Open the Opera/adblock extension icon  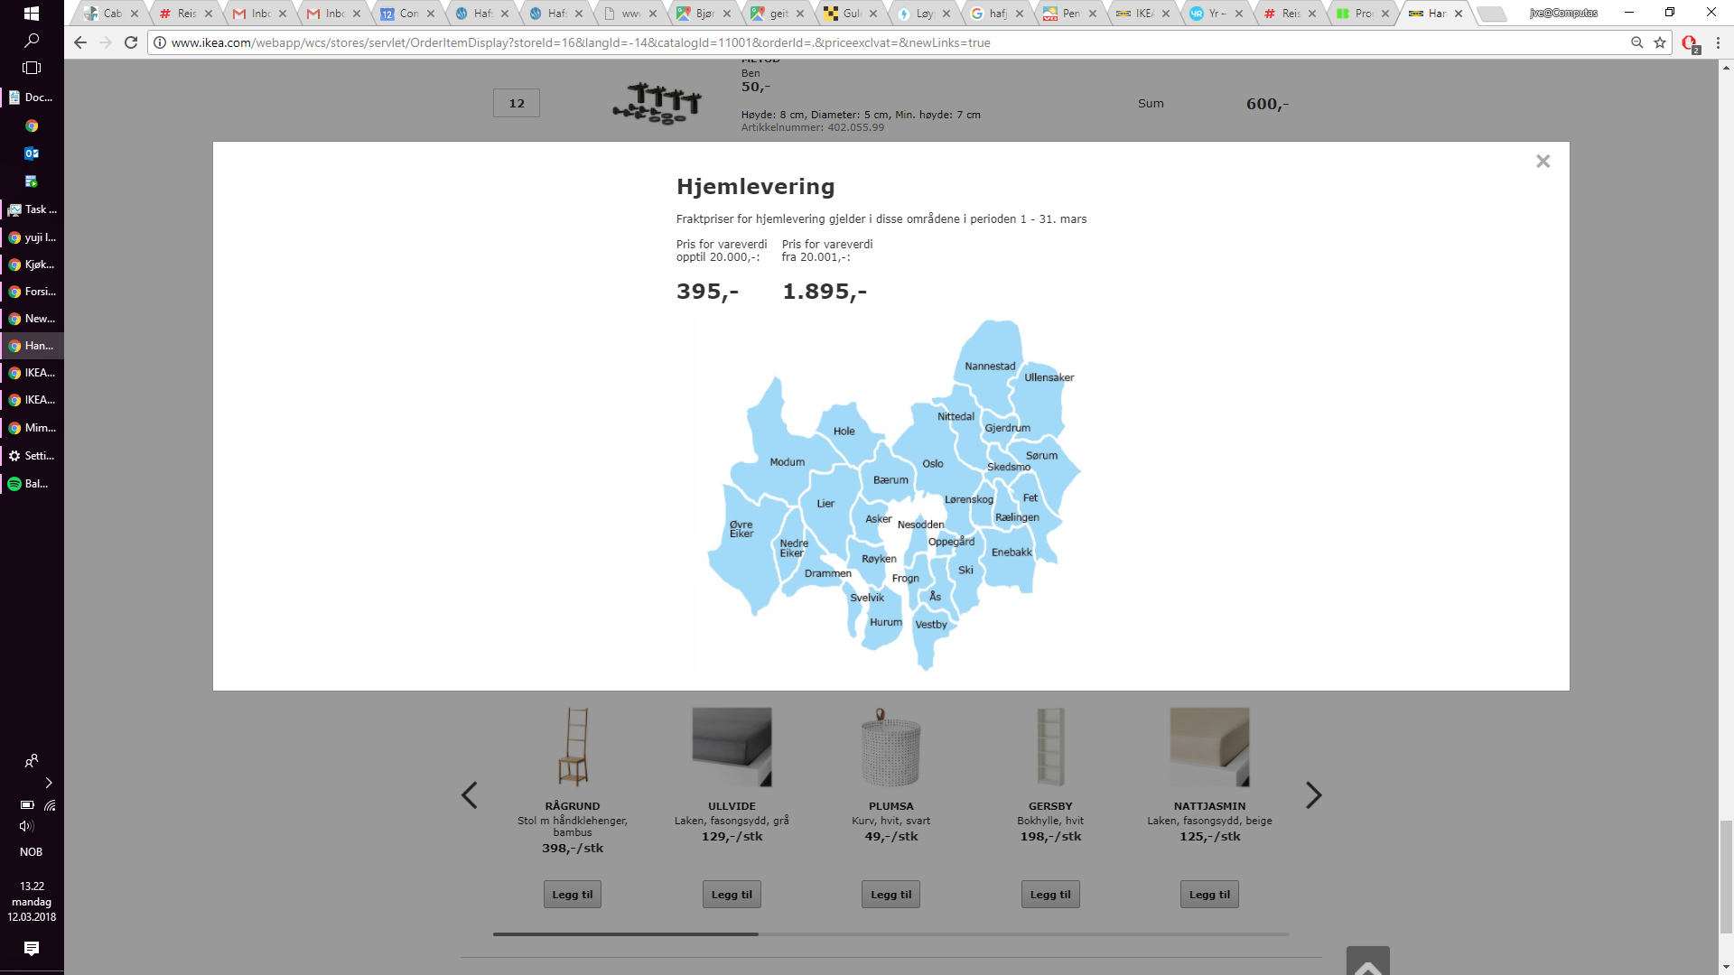1690,43
